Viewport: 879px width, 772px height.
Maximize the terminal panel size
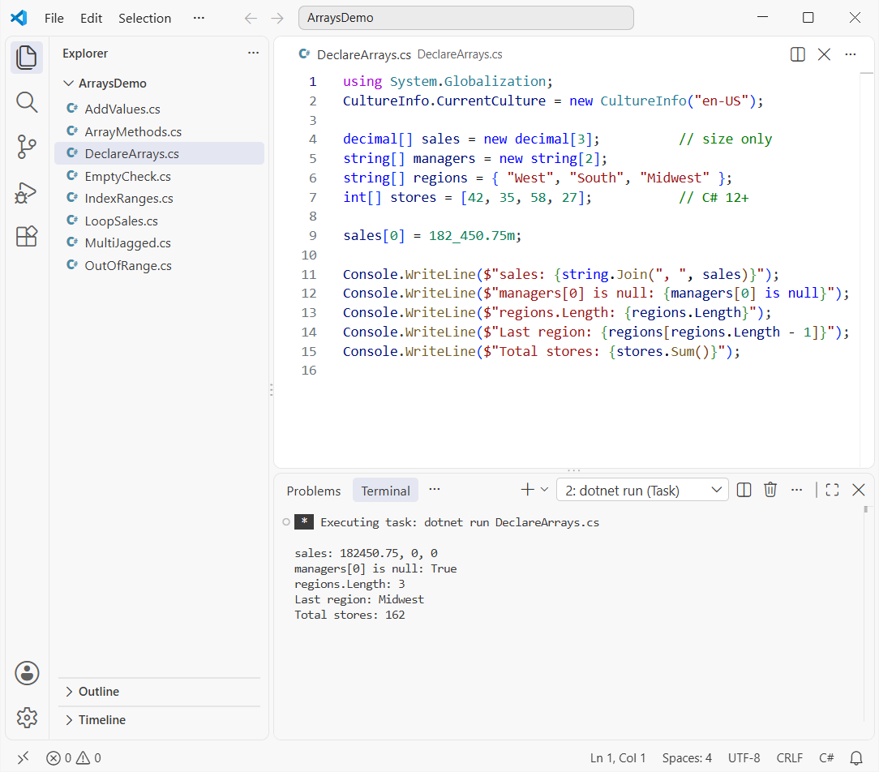(x=832, y=490)
